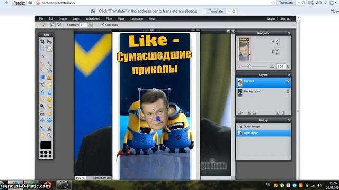Click New layer button in Layers panel
The image size is (339, 190).
pos(278,112)
